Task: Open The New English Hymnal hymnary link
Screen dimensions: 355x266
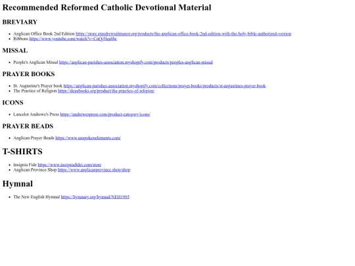Action: (x=95, y=197)
